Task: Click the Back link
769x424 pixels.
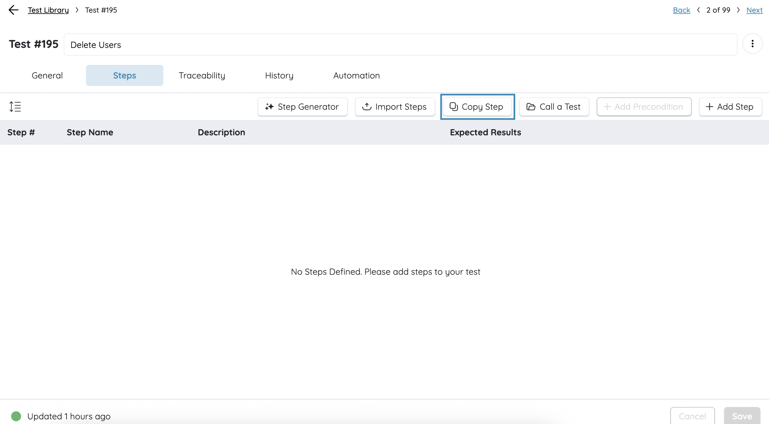Action: [x=681, y=10]
